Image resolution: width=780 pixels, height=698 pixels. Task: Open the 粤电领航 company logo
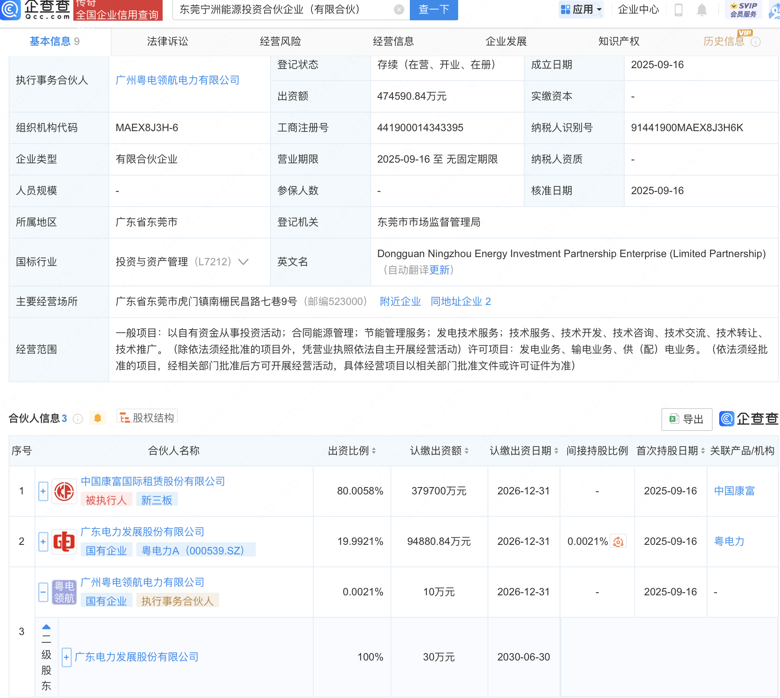coord(64,592)
